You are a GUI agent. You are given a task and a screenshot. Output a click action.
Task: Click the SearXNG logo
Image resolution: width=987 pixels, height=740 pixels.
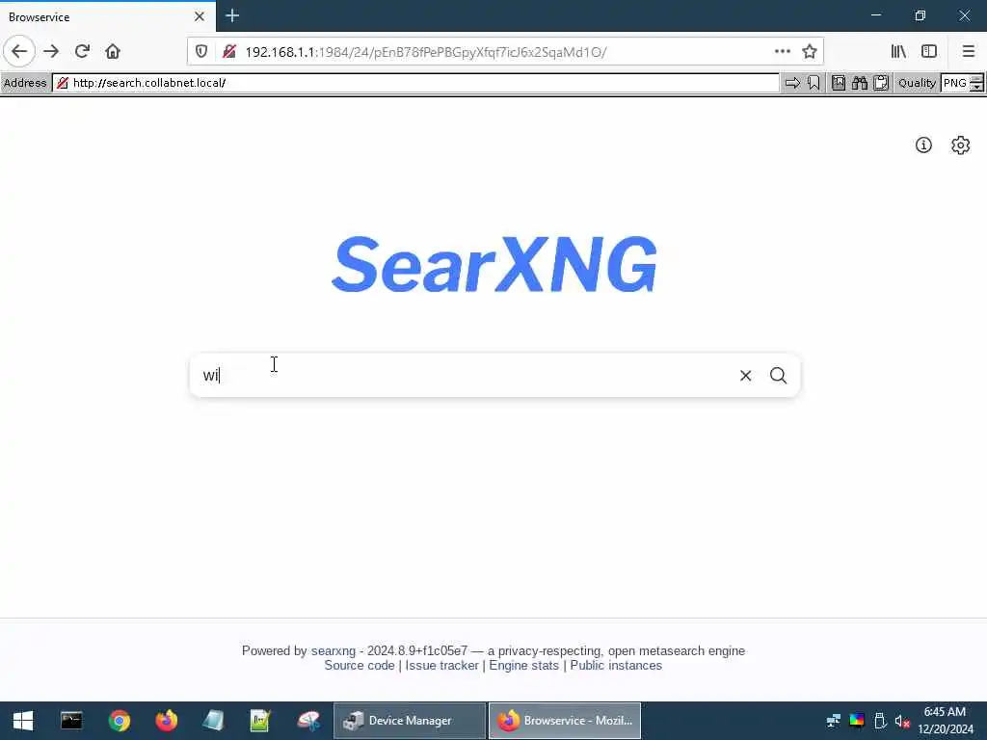click(x=494, y=264)
